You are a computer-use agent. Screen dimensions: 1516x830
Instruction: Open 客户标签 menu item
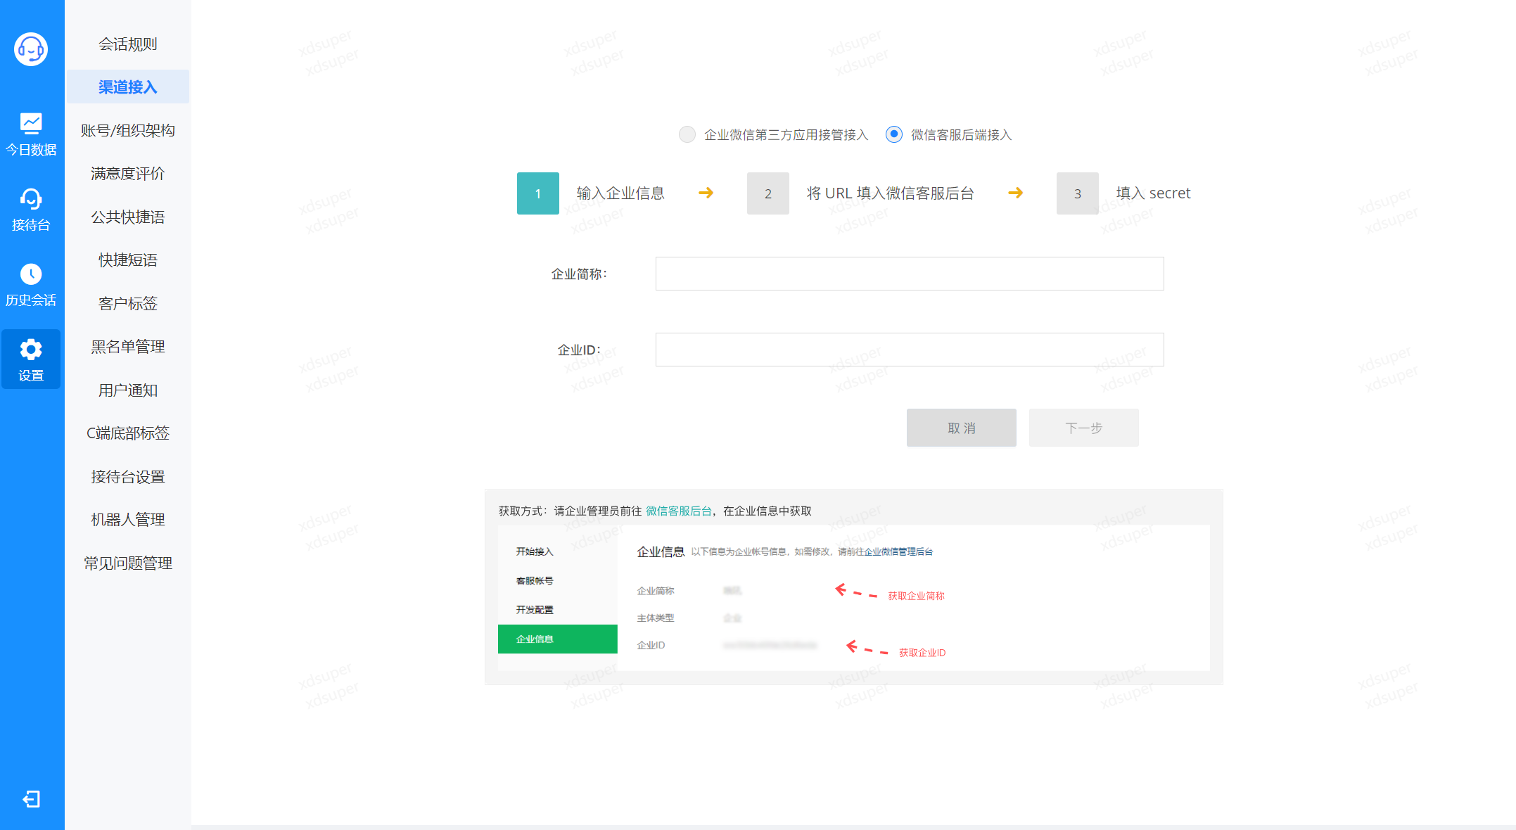pos(128,303)
